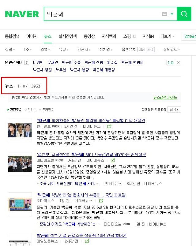Image resolution: width=196 pixels, height=246 pixels.
Task: Open the thumbnail of the 석방하라 article
Action: click(x=20, y=204)
